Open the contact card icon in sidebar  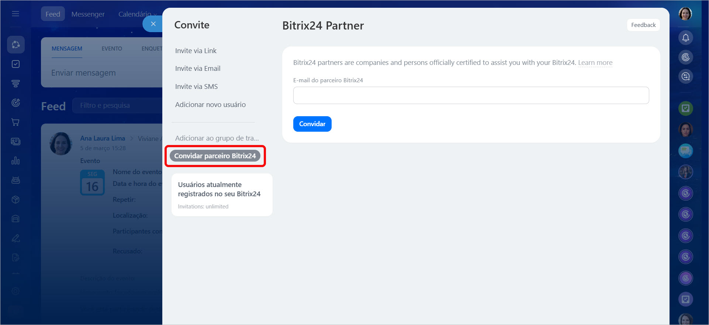pos(15,142)
